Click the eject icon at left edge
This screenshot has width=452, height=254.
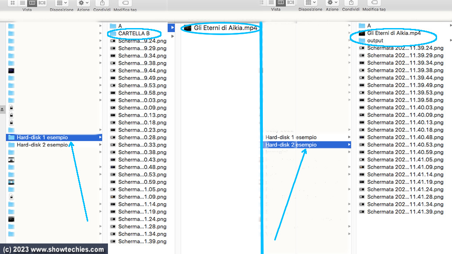2,110
